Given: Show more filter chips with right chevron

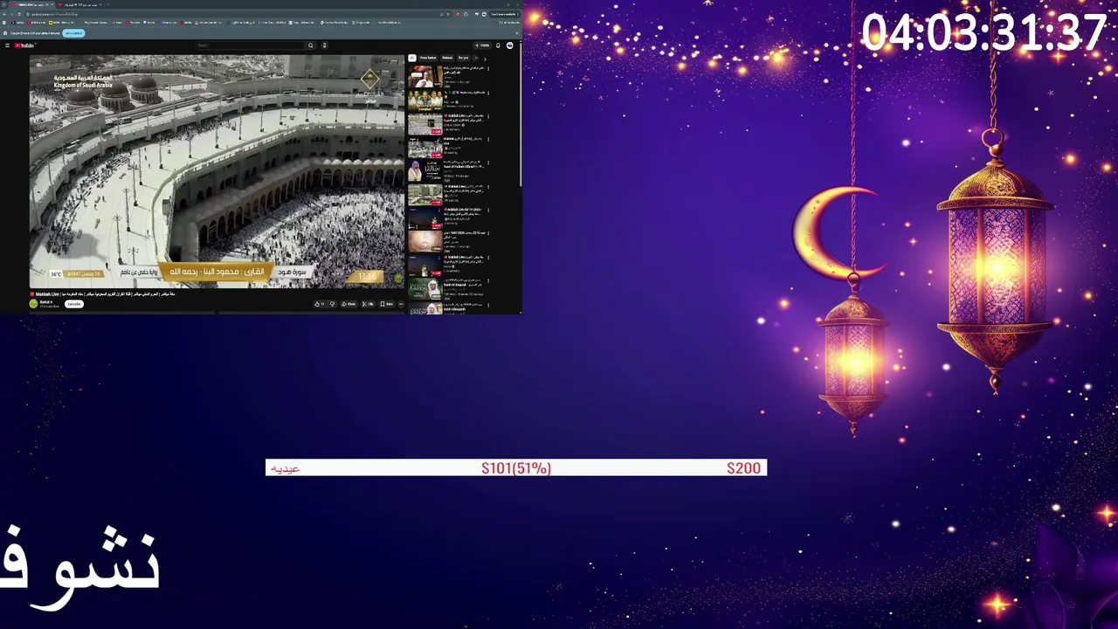Looking at the screenshot, I should pos(485,59).
